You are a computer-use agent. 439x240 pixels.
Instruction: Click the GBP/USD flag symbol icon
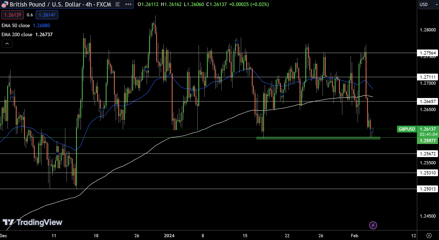pos(5,4)
